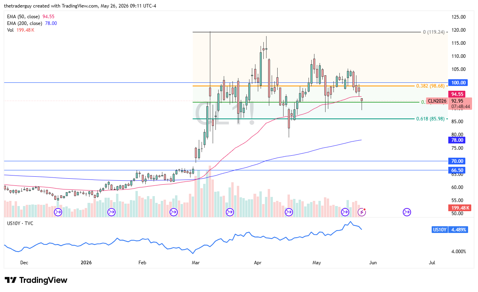
Task: Click the pink 94.55 EMA price label
Action: click(x=456, y=94)
